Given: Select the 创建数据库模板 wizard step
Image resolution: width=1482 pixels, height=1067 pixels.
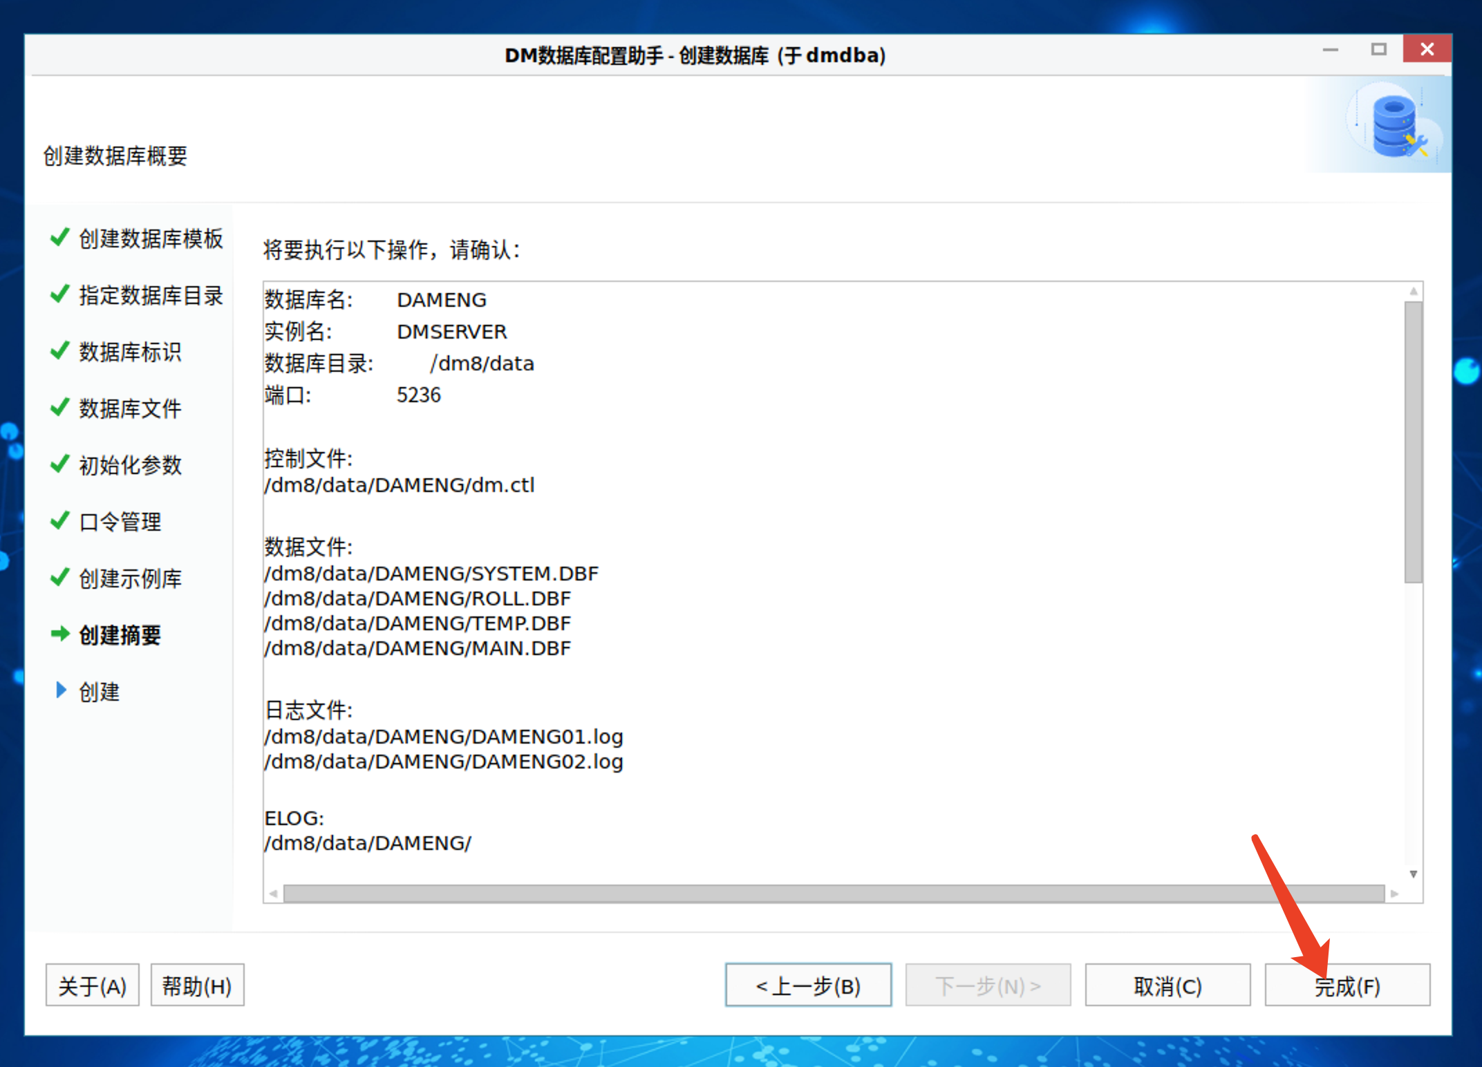Looking at the screenshot, I should point(150,238).
